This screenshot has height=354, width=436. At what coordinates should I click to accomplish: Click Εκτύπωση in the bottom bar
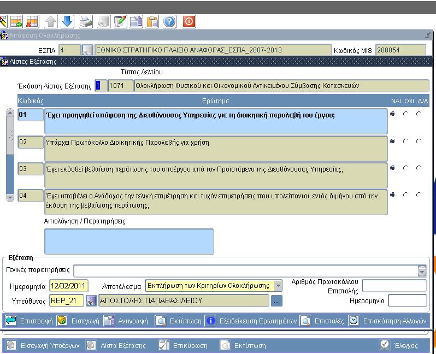point(243,345)
